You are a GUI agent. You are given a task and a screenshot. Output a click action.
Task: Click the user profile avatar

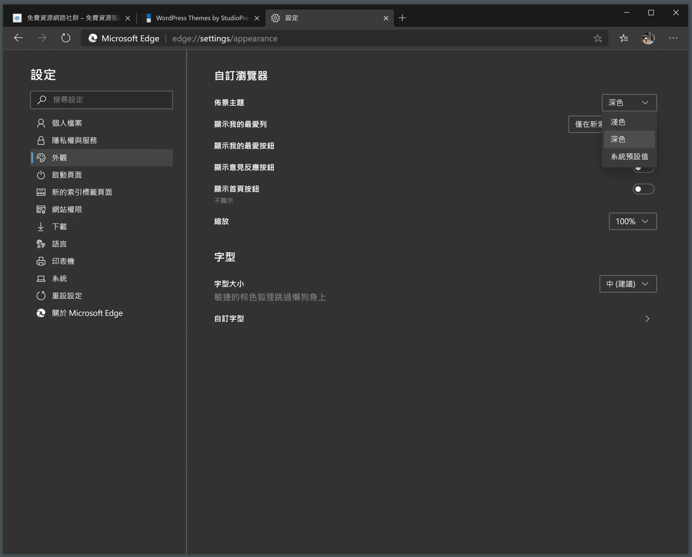tap(648, 38)
